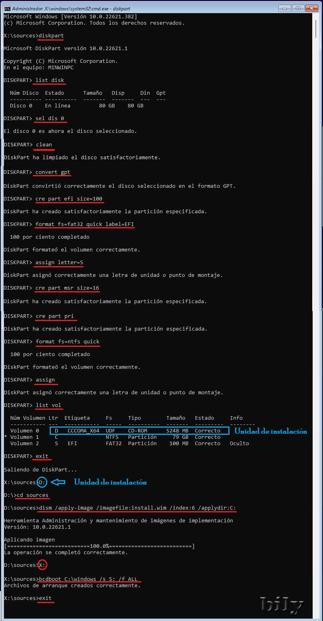Click 'Microsoft Windows [Versión 10.0.22621.382]' line
The width and height of the screenshot is (323, 621).
tap(70, 17)
